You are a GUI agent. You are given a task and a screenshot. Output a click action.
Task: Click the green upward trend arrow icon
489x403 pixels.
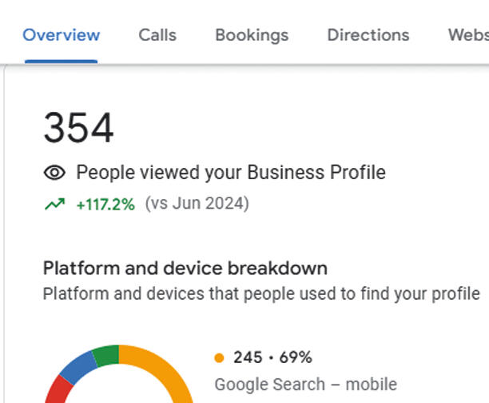tap(55, 204)
